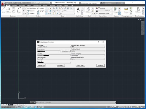146x109 pixels.
Task: Expand the Zeichnen panel
Action: (14, 16)
